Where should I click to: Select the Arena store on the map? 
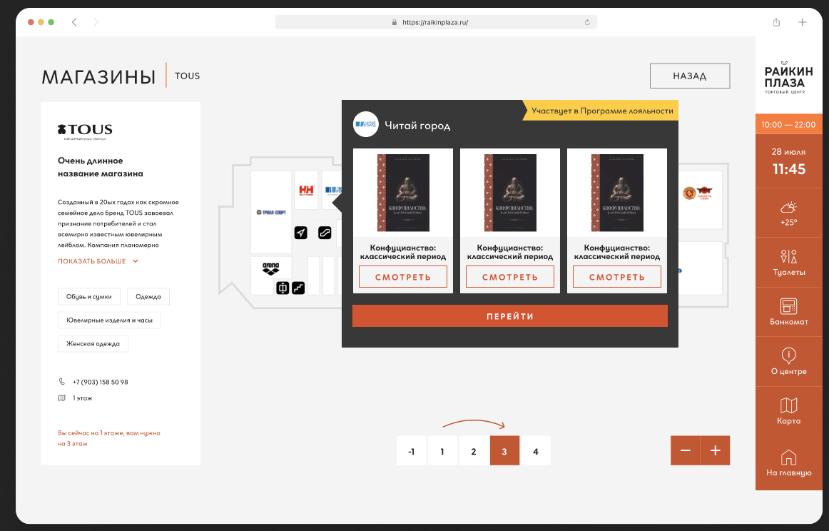click(x=270, y=268)
